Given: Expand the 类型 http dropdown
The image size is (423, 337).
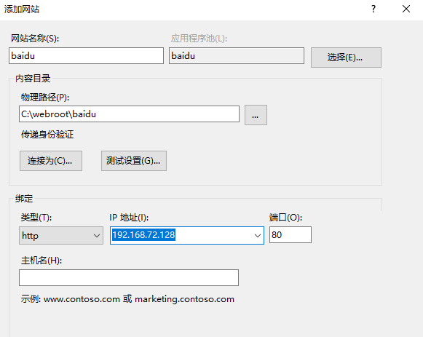Looking at the screenshot, I should coord(61,235).
